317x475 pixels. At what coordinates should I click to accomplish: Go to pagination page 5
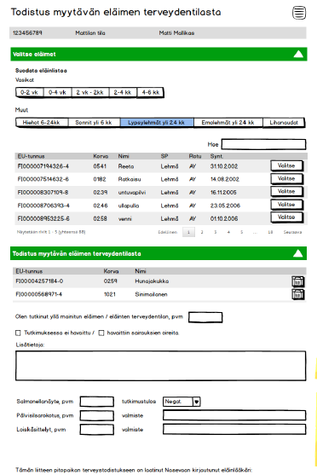[242, 232]
